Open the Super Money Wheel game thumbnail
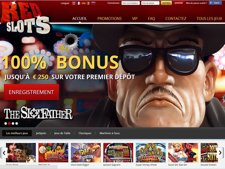This screenshot has height=169, width=225. [151, 153]
